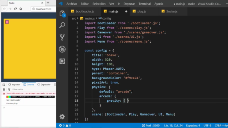Open the Terminal menu
This screenshot has width=228, height=128.
click(x=145, y=4)
